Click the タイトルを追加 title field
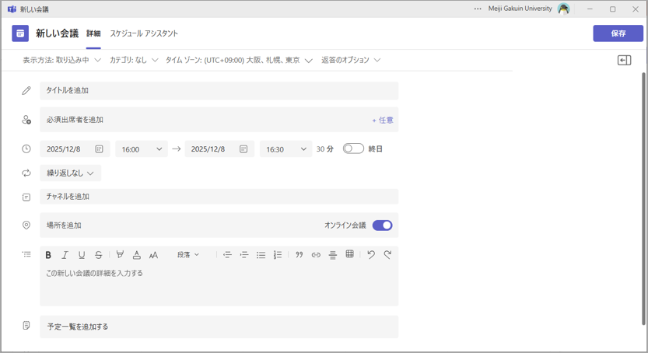This screenshot has width=648, height=353. (219, 91)
